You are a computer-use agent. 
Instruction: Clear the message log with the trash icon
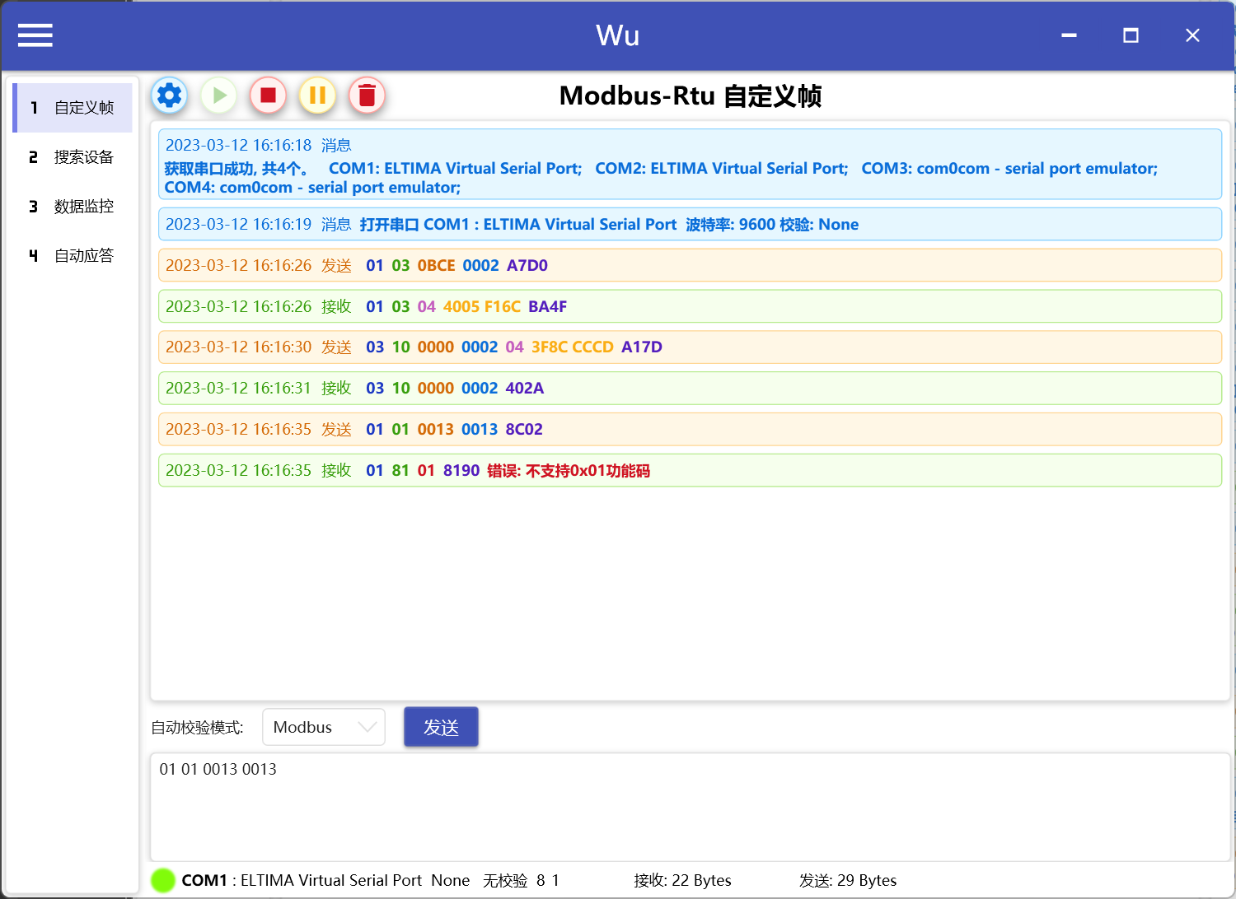click(x=367, y=95)
